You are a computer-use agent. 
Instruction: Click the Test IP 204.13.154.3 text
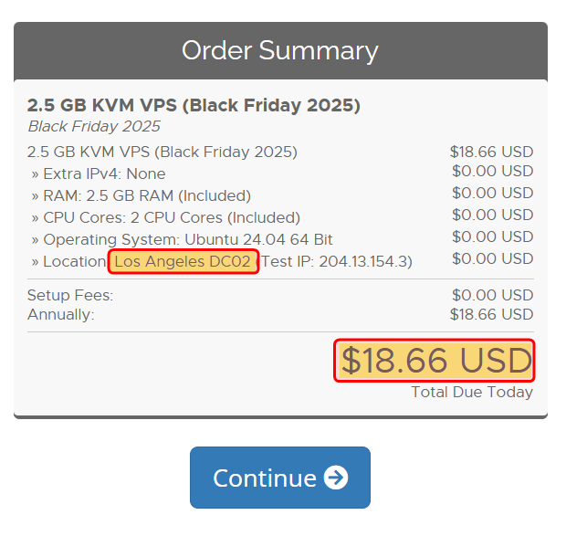click(x=338, y=262)
